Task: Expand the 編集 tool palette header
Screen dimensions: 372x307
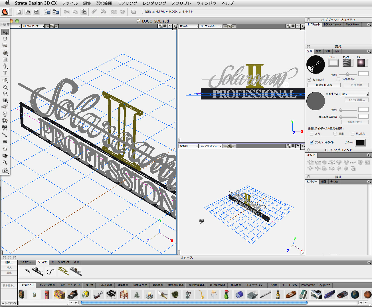Action: (x=5, y=25)
